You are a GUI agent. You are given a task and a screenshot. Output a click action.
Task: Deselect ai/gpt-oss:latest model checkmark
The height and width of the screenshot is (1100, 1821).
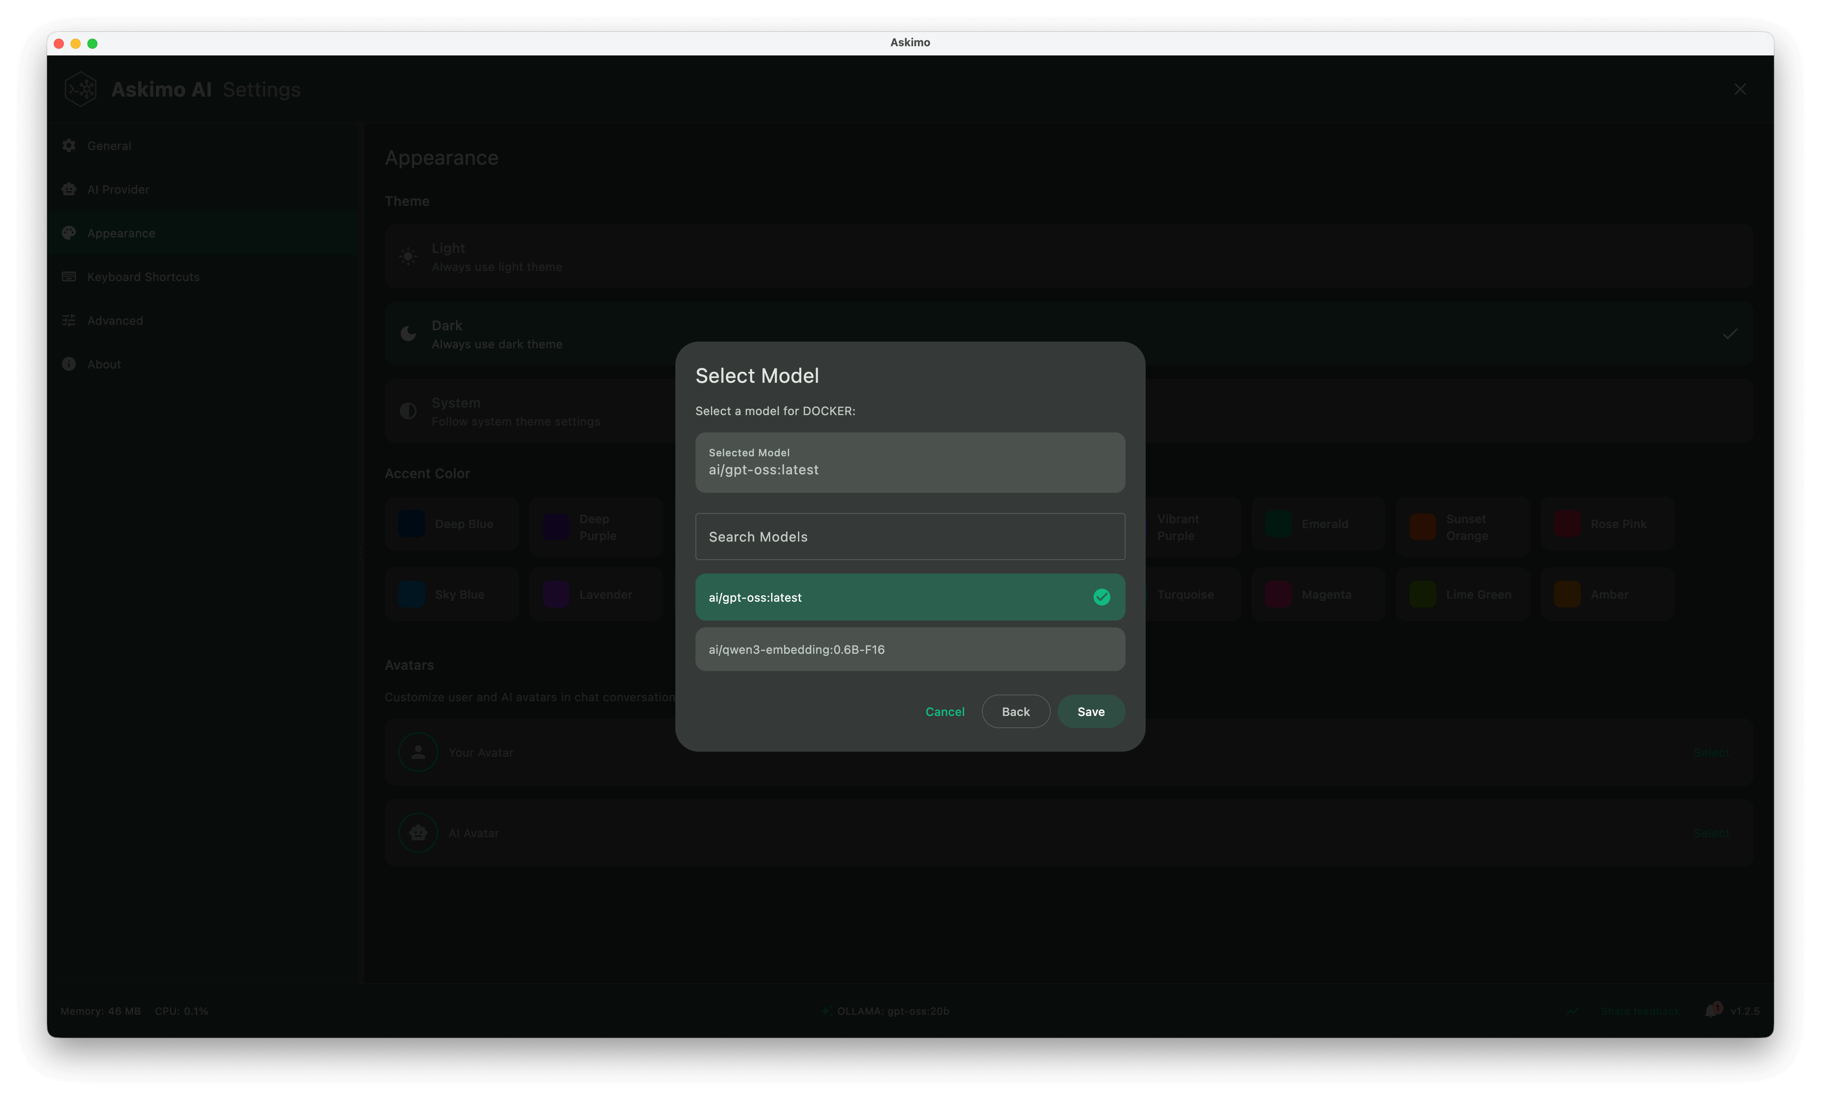point(1102,597)
